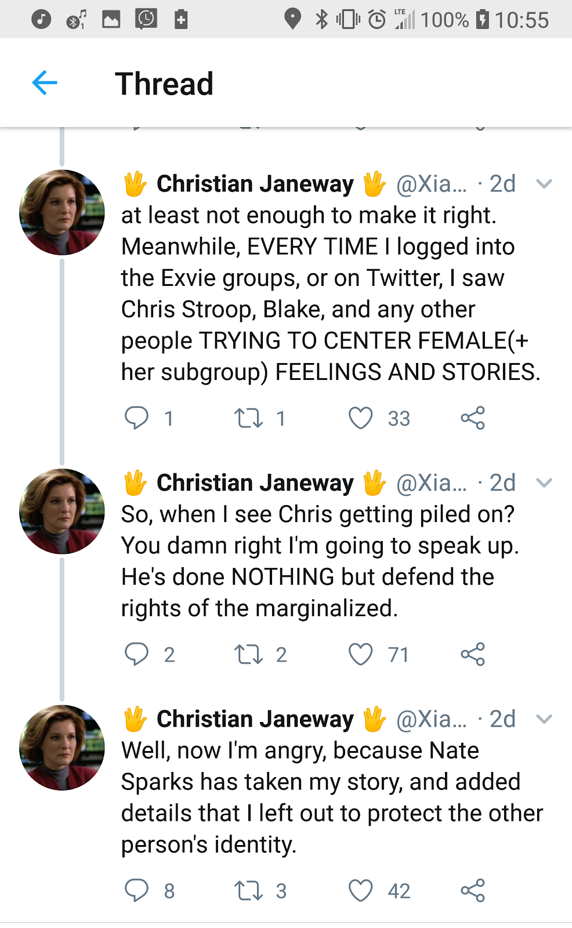Like the tweet with 33 likes
Image resolution: width=572 pixels, height=928 pixels.
(360, 418)
